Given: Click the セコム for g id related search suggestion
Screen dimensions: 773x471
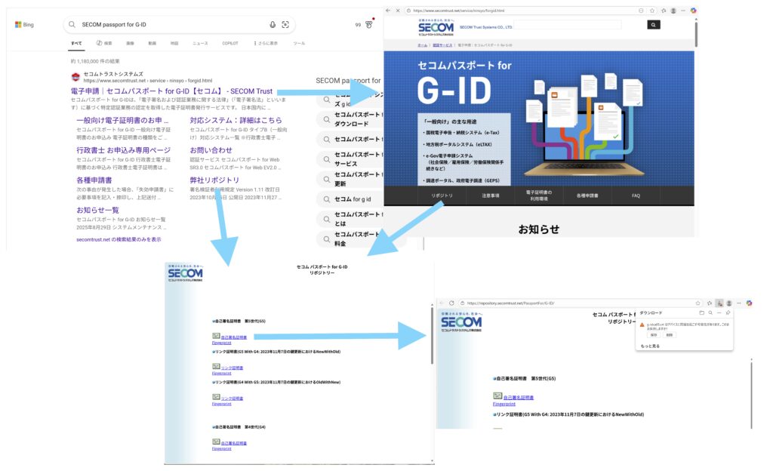Looking at the screenshot, I should (x=353, y=199).
